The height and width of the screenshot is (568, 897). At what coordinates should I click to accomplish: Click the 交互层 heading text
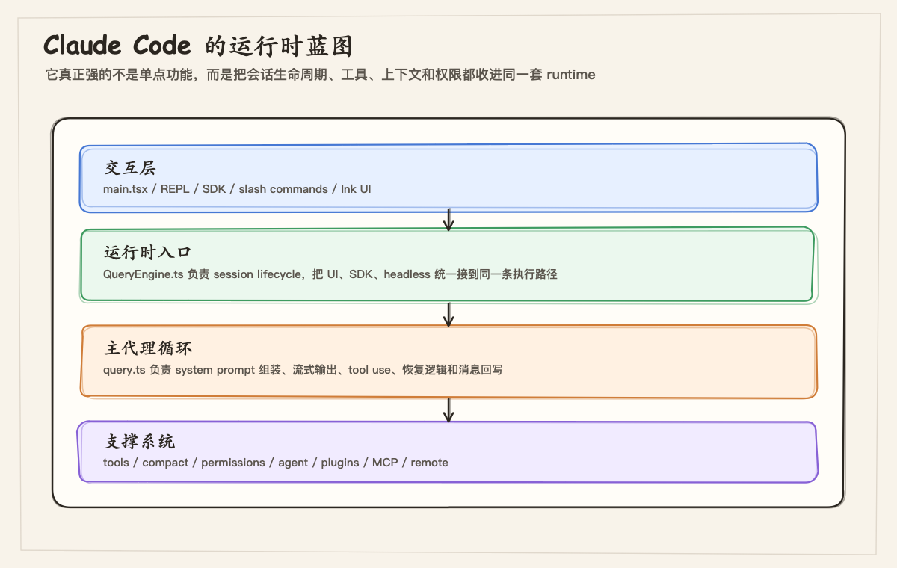click(130, 168)
